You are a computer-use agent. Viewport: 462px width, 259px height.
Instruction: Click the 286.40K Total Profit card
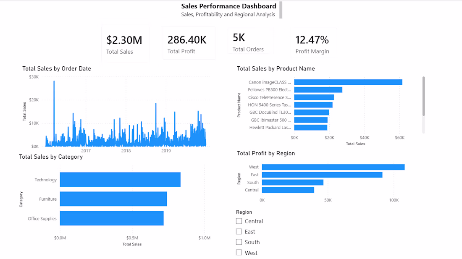(x=189, y=43)
